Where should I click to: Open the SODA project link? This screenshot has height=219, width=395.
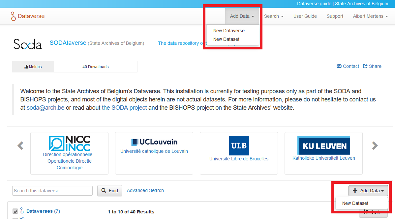click(124, 108)
